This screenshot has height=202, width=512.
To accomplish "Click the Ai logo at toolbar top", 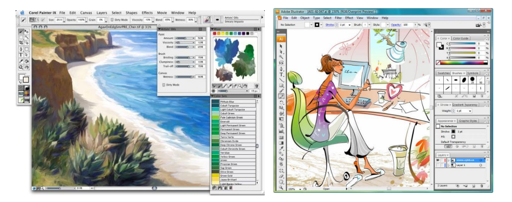I will tap(281, 39).
